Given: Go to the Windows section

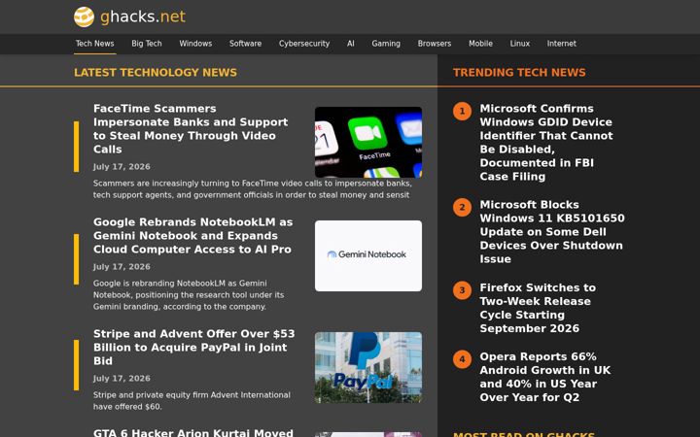Looking at the screenshot, I should coord(195,44).
